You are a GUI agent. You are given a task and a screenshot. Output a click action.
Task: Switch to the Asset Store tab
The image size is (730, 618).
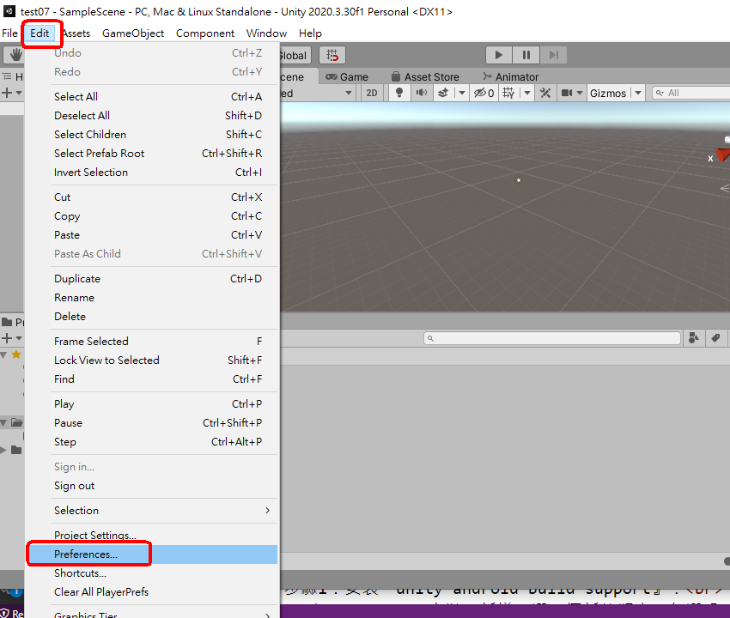425,76
